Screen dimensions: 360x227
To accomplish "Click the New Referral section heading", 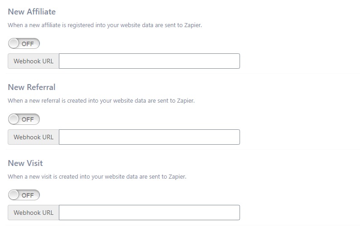I will [32, 87].
